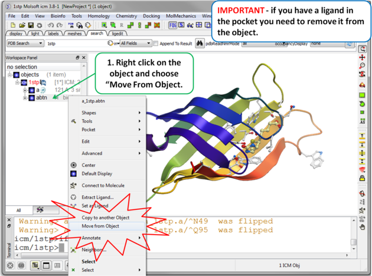Select the 1stp object in workspace tree
The width and height of the screenshot is (372, 276).
pyautogui.click(x=34, y=83)
